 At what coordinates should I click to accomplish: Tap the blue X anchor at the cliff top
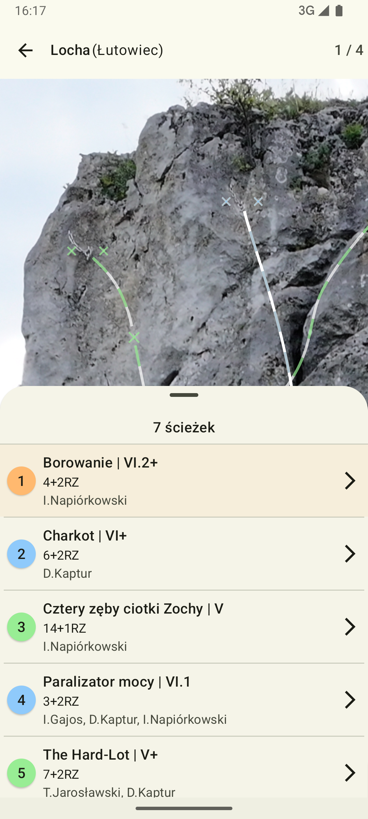pyautogui.click(x=226, y=202)
